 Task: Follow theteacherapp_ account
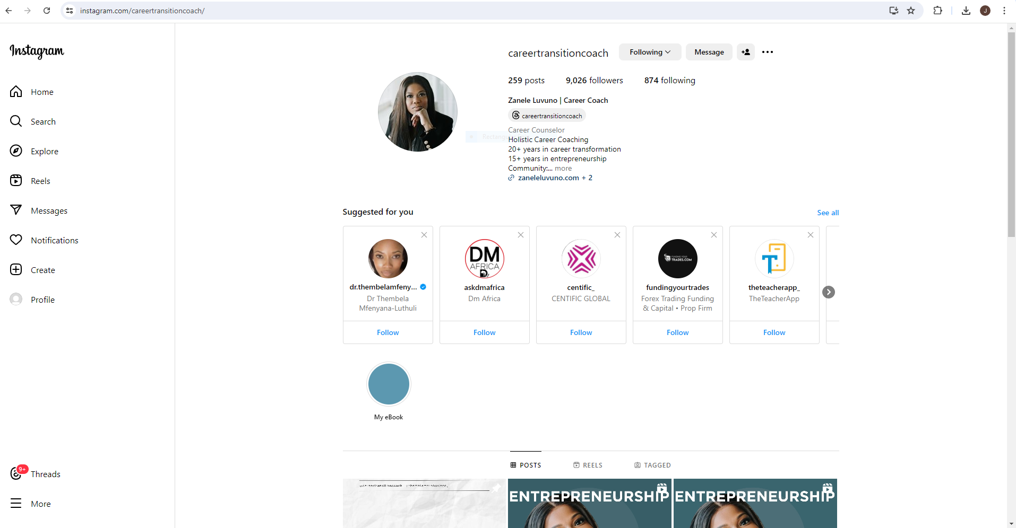pos(774,332)
